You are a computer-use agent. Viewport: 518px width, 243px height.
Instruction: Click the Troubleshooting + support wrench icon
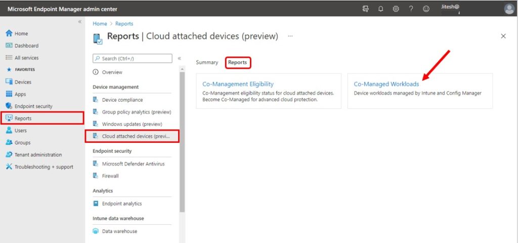[9, 167]
